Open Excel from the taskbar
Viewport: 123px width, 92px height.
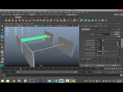tap(55, 81)
